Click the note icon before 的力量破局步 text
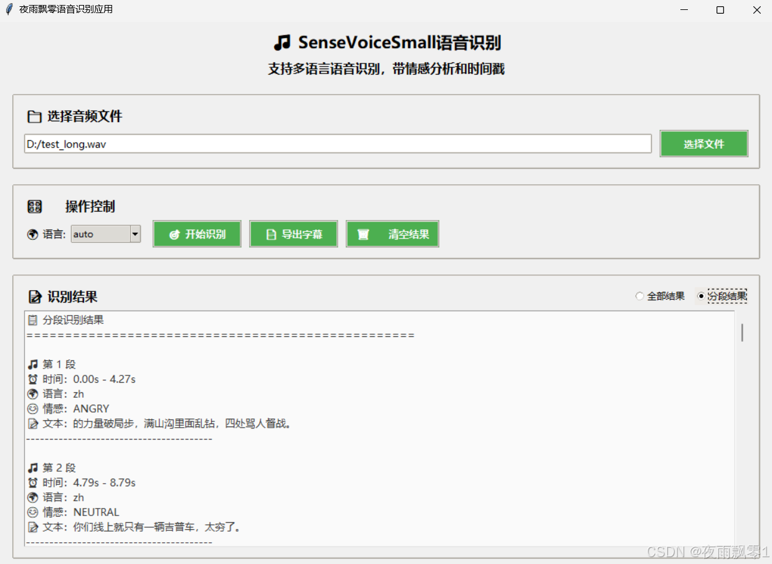 coord(33,424)
